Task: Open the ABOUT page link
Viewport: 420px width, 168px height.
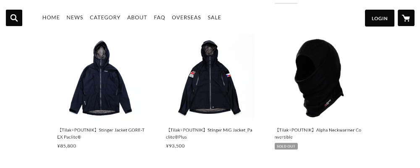Action: point(137,17)
